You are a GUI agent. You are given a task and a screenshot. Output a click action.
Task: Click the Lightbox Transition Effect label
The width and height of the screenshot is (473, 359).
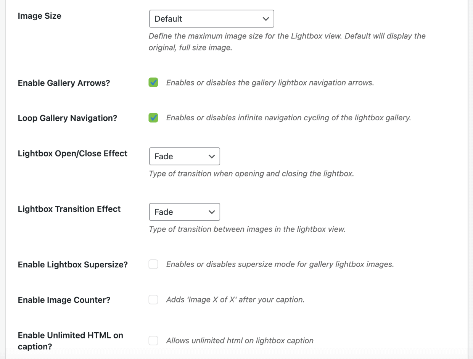[x=69, y=209]
